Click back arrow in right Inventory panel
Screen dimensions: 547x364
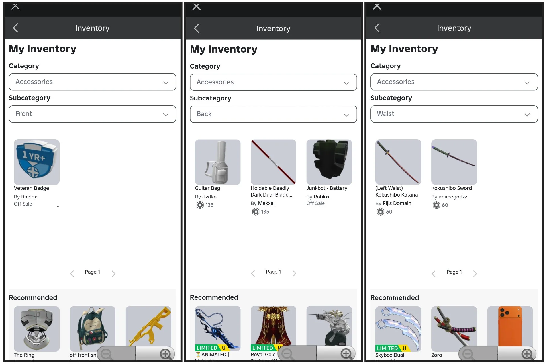pyautogui.click(x=377, y=28)
